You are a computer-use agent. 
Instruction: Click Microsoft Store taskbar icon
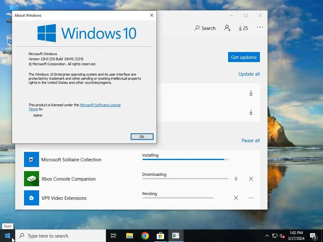(160, 236)
